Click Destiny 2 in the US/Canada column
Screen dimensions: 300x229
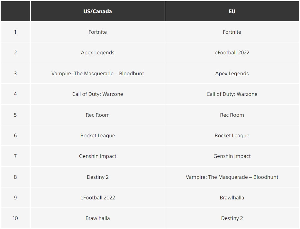point(97,177)
